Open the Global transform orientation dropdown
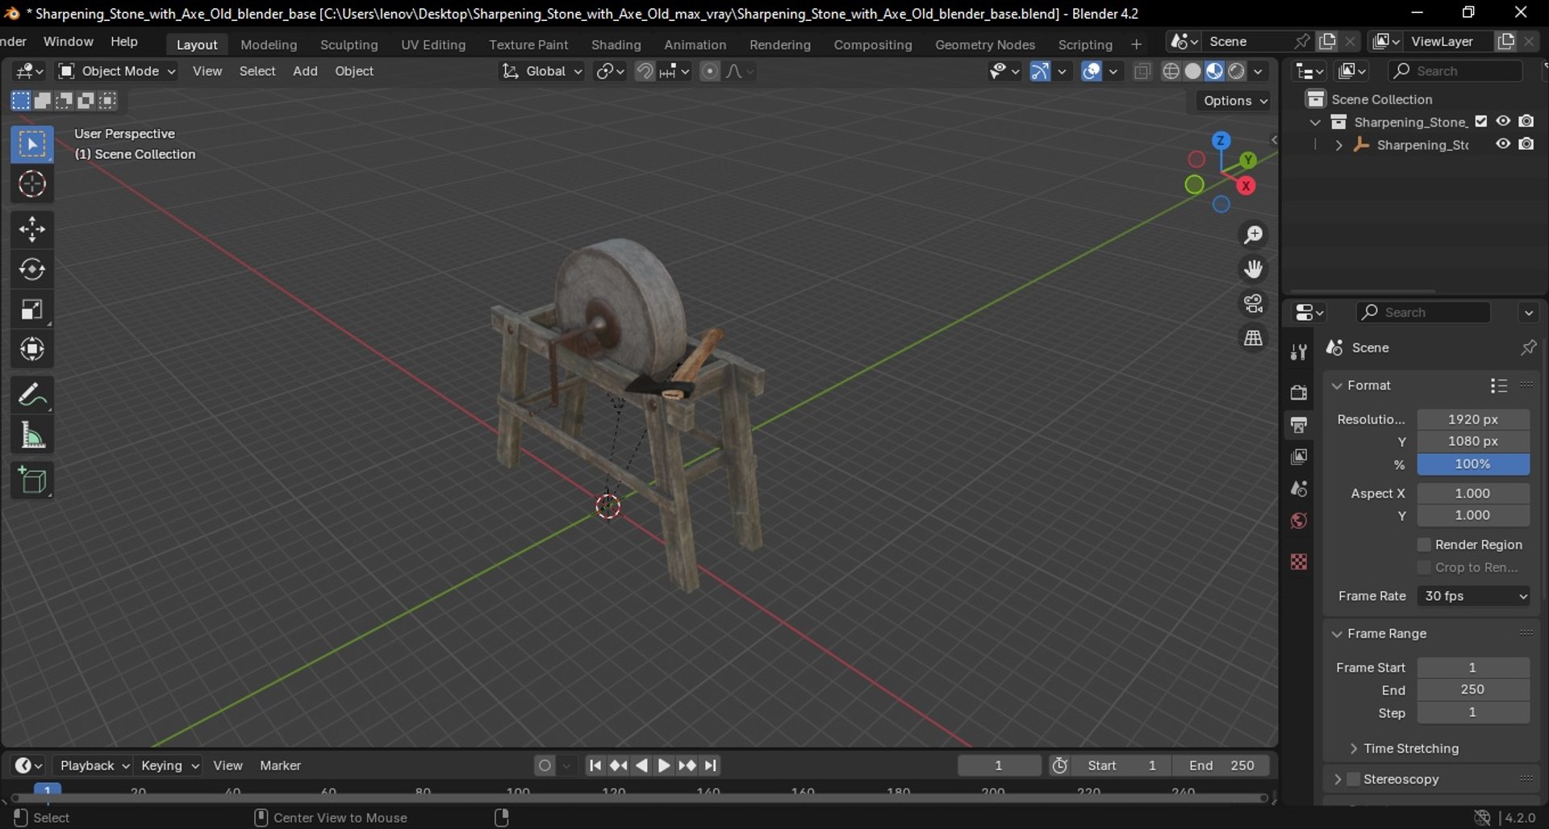 541,71
